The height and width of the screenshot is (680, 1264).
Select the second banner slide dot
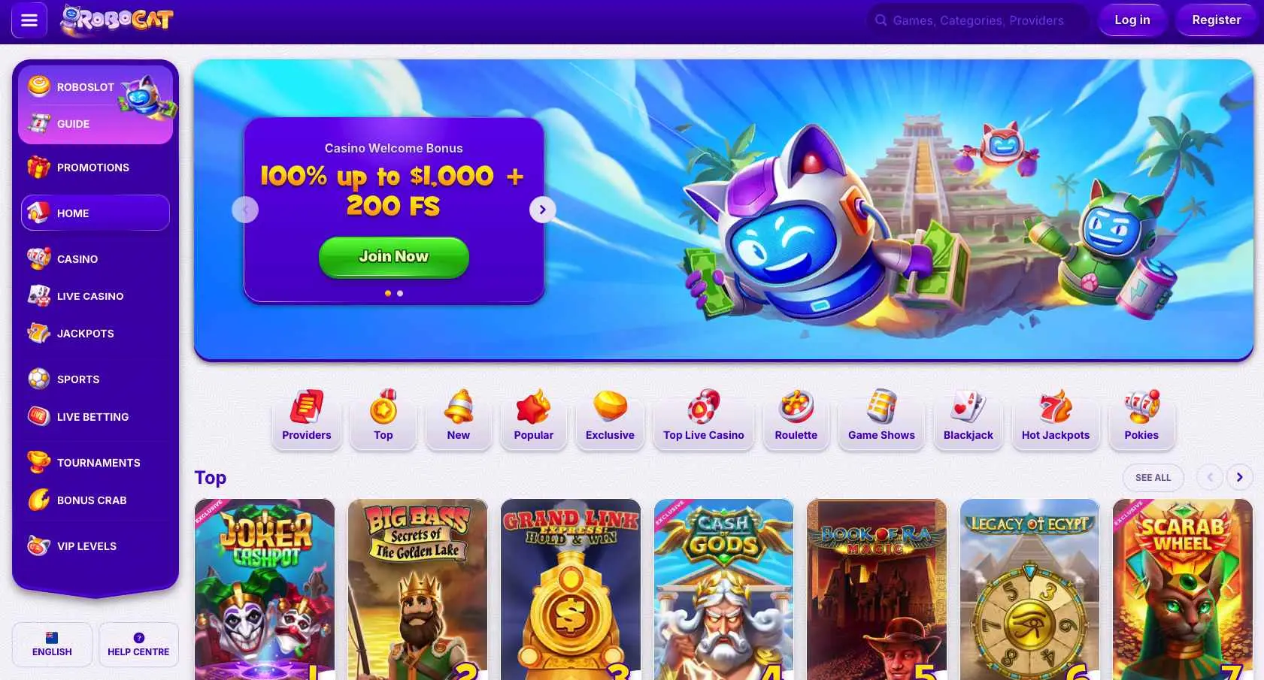[400, 293]
